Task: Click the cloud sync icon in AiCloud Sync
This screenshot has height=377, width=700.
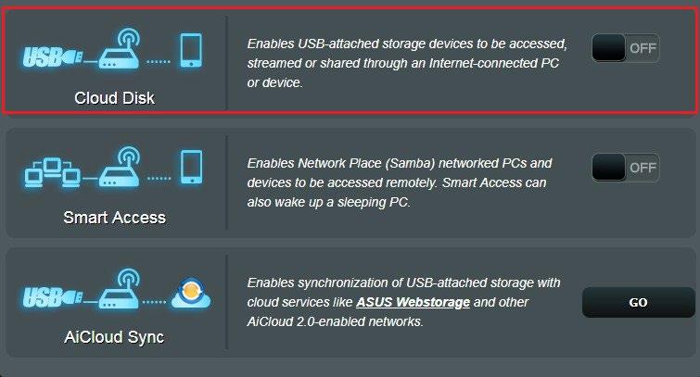Action: click(191, 294)
